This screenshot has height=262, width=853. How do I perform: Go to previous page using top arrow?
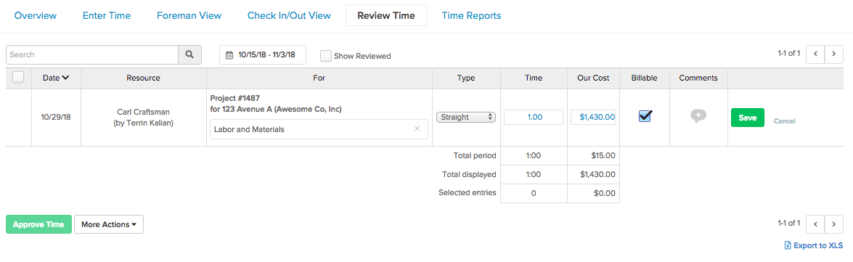(815, 54)
